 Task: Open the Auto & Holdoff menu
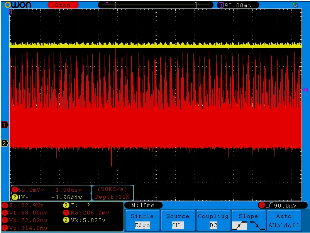(x=284, y=221)
